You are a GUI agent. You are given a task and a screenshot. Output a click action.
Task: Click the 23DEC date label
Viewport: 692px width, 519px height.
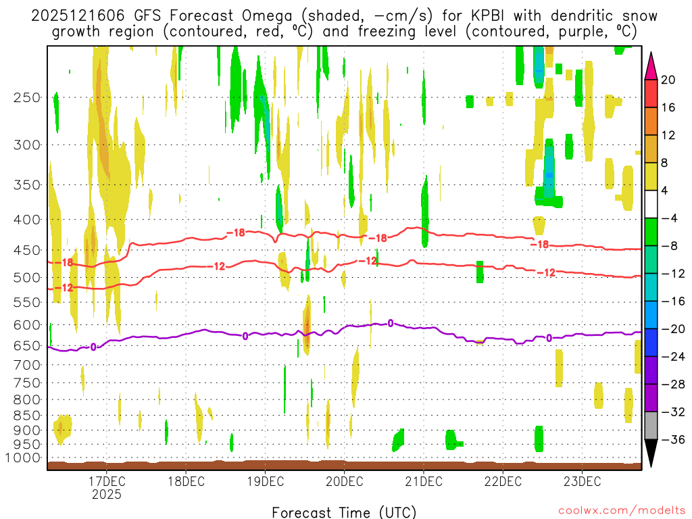[x=582, y=481]
